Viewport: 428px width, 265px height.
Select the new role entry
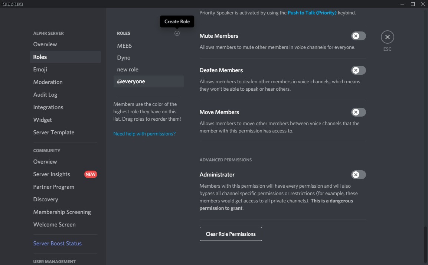tap(148, 69)
